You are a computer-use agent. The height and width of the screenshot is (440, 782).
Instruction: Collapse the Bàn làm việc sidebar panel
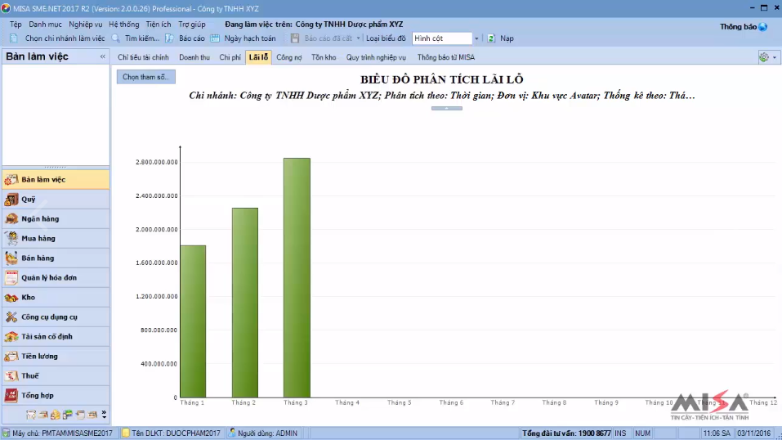click(x=103, y=56)
